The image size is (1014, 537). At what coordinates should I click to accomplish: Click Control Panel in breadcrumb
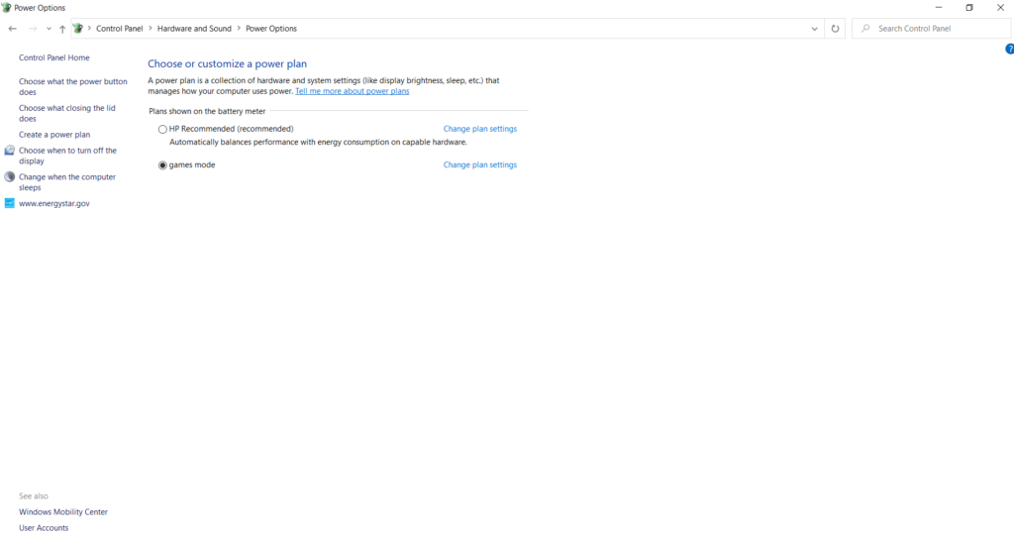pyautogui.click(x=120, y=29)
